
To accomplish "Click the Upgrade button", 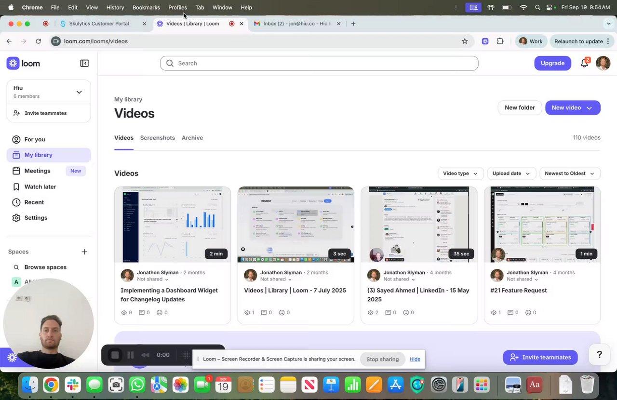I will tap(552, 63).
